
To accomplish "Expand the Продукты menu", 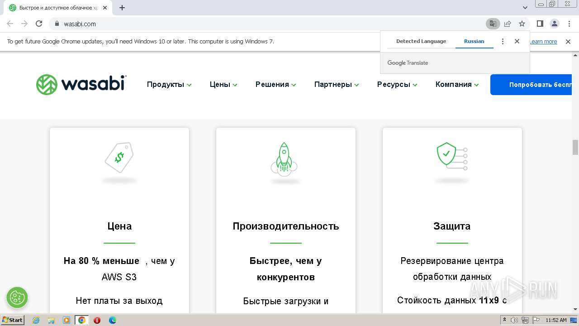I will [169, 85].
